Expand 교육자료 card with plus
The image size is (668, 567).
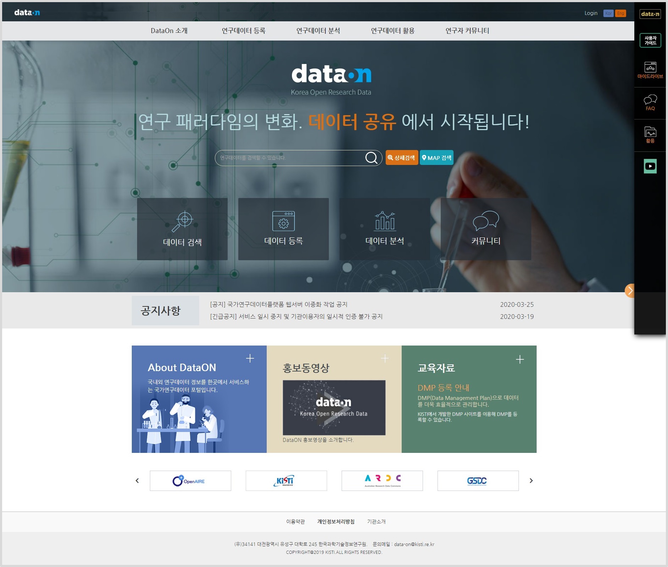tap(520, 359)
